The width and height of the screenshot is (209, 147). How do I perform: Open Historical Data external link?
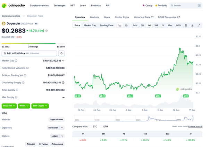pos(144,17)
